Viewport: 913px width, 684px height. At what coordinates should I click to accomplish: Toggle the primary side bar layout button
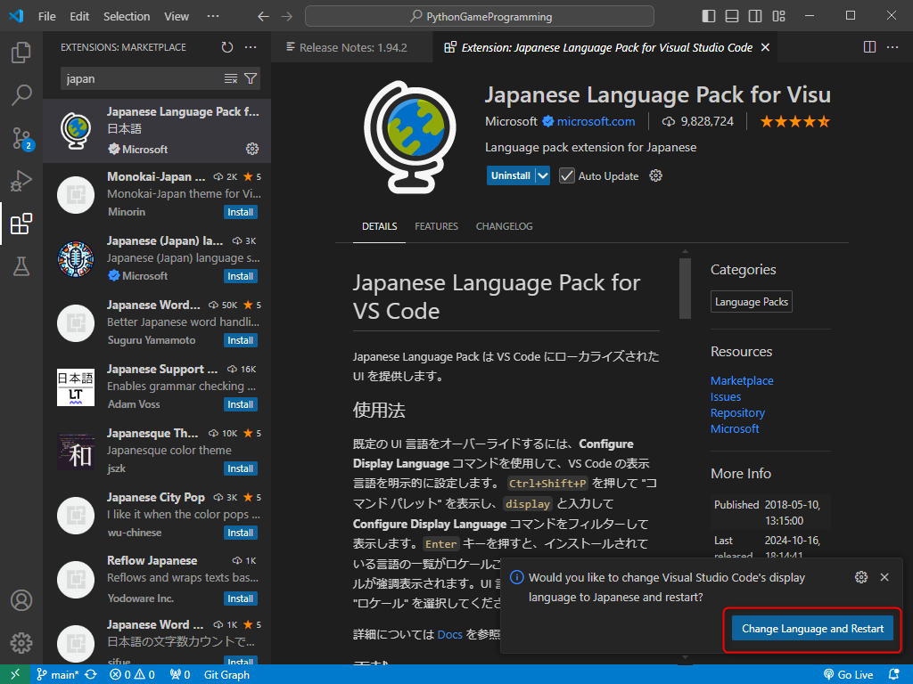pos(709,16)
